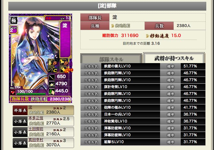This screenshot has height=150, width=214.
Task: Click the red heart HP icon
Action: coord(13,93)
